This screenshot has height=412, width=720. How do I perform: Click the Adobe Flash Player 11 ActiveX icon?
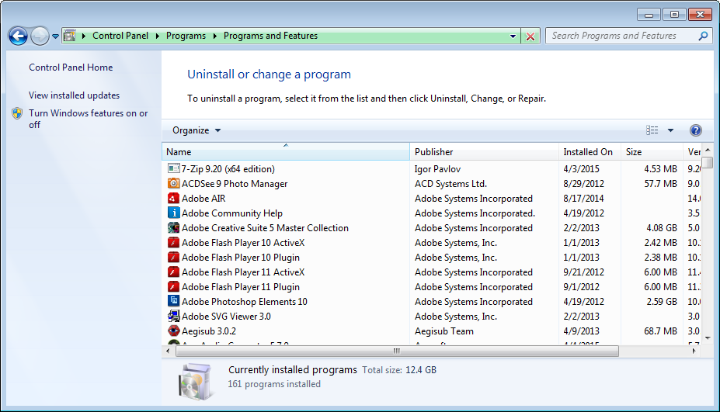173,272
